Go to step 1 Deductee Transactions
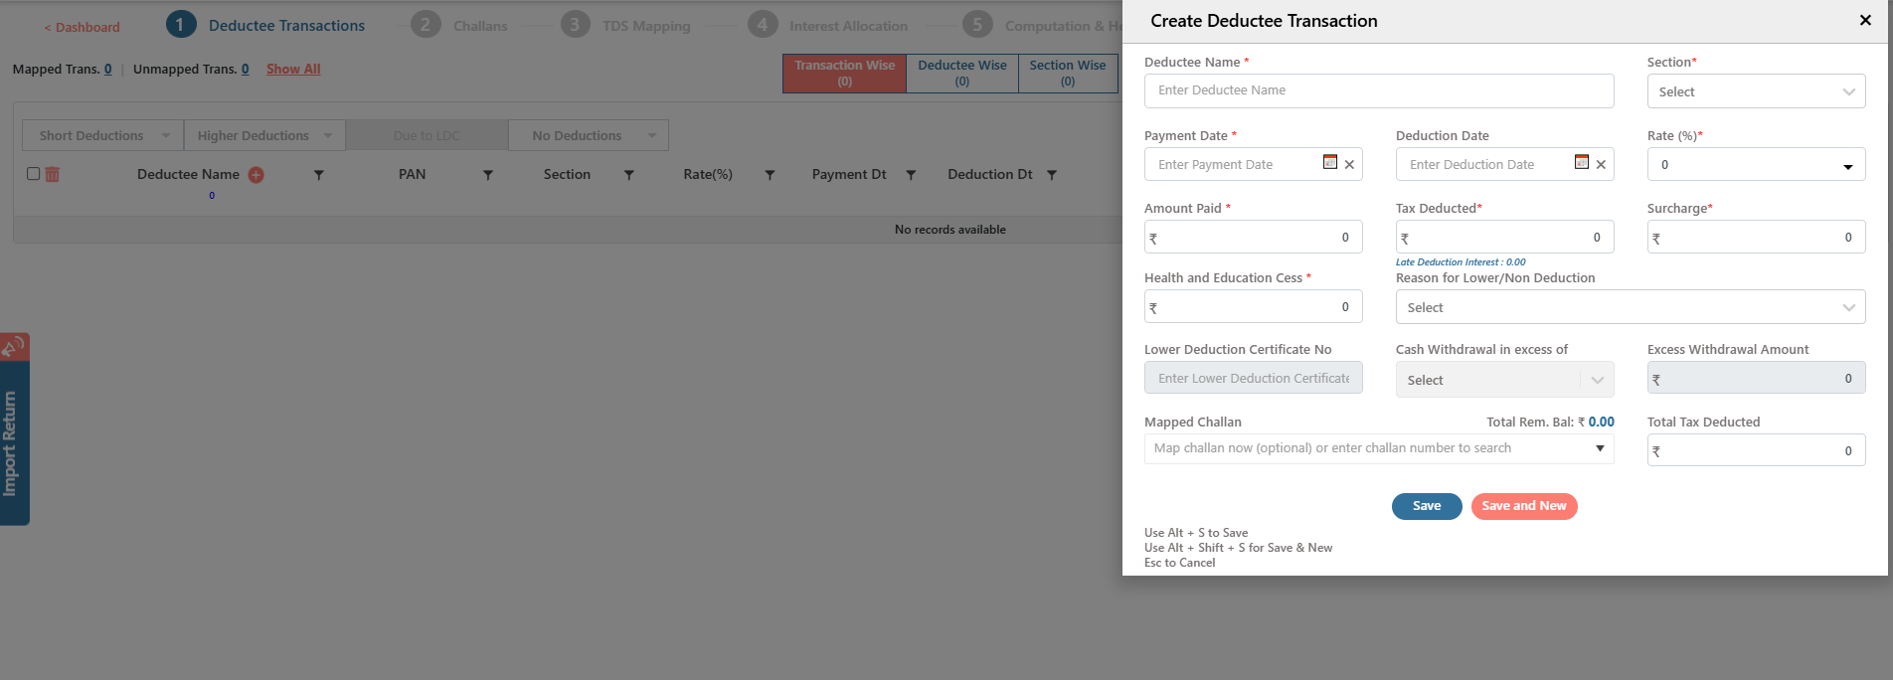 (266, 25)
